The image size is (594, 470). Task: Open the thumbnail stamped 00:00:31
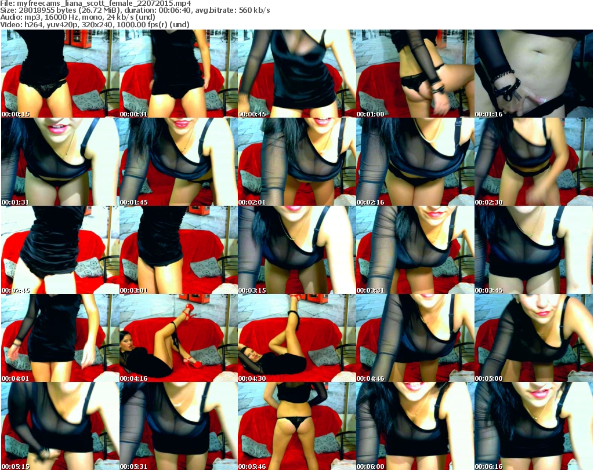pyautogui.click(x=179, y=74)
